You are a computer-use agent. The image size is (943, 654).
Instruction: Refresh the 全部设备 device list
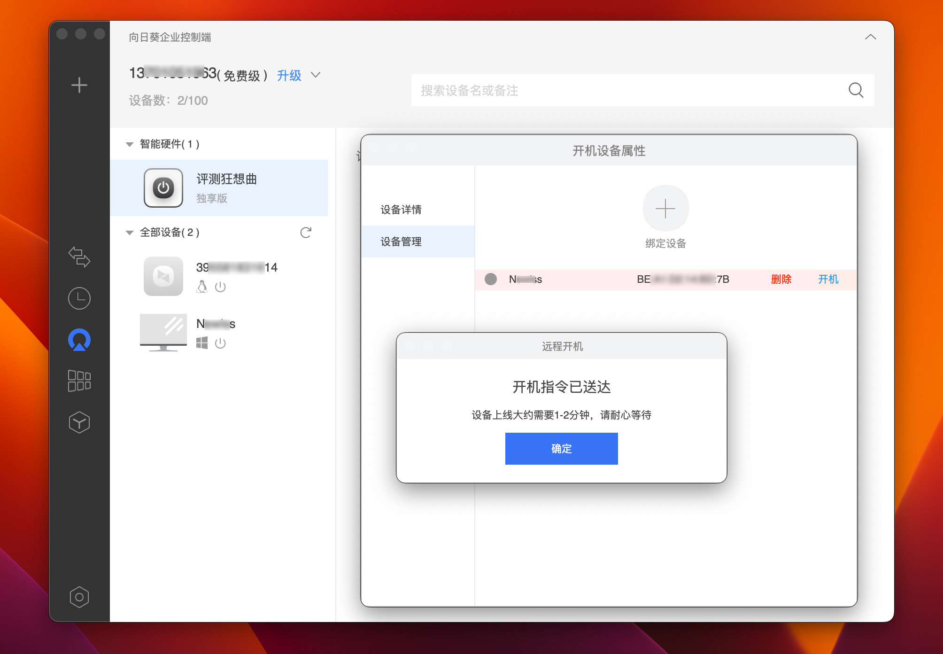306,233
